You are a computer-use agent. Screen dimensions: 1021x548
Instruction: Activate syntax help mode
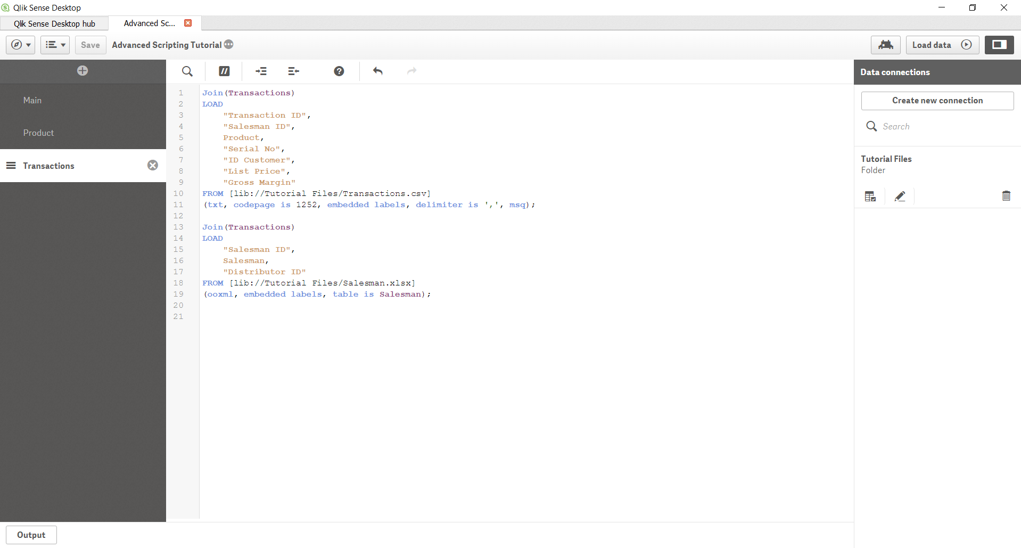(339, 71)
